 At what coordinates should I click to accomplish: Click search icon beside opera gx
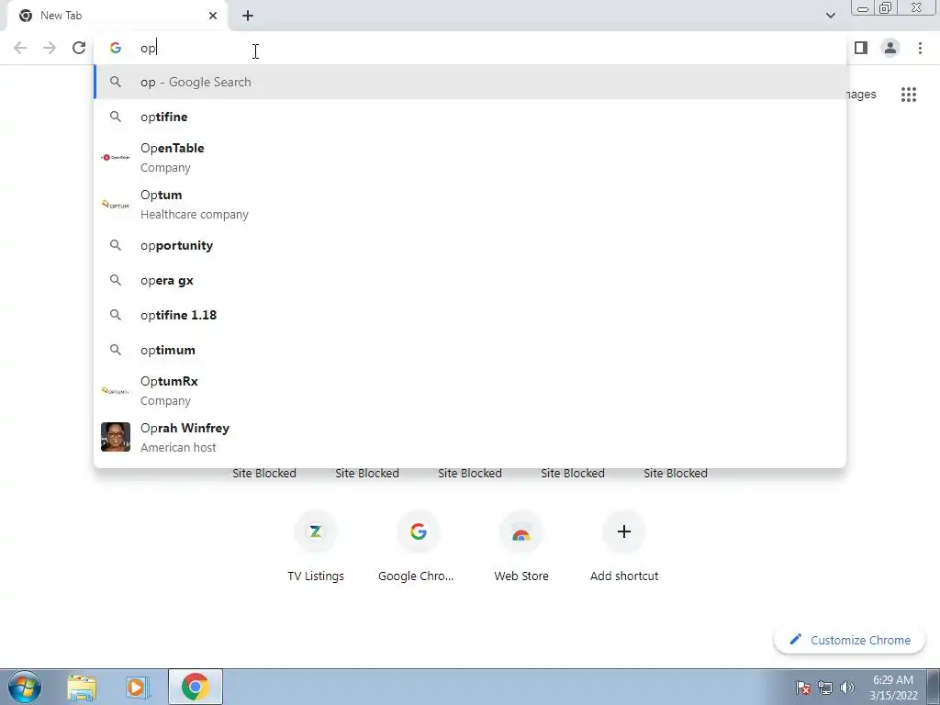pyautogui.click(x=116, y=280)
